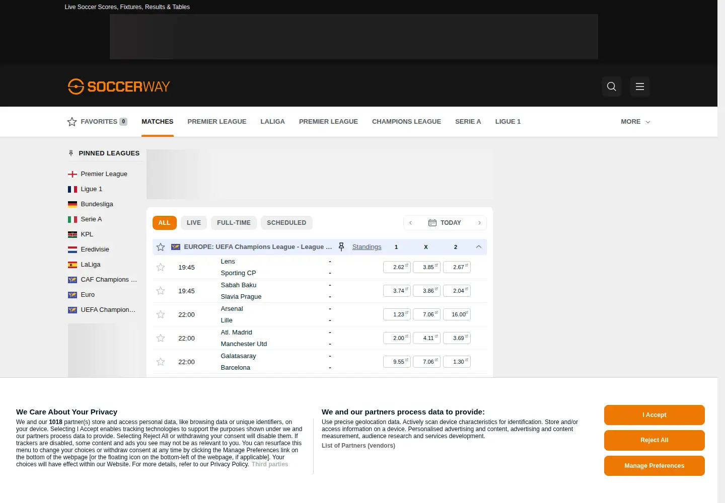Toggle favorite star for Champions League header
The width and height of the screenshot is (725, 503).
pos(161,247)
